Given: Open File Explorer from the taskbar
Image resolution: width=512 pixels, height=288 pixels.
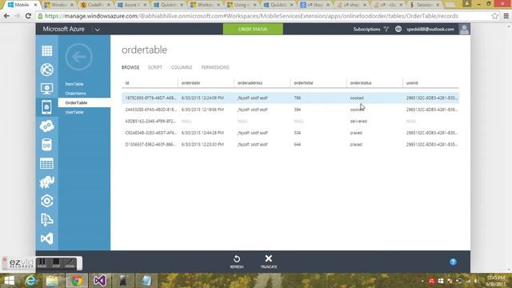Looking at the screenshot, I should point(52,281).
